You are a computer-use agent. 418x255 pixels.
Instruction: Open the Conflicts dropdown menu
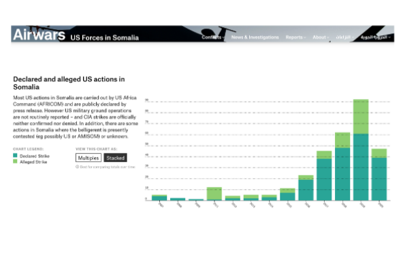click(x=213, y=37)
